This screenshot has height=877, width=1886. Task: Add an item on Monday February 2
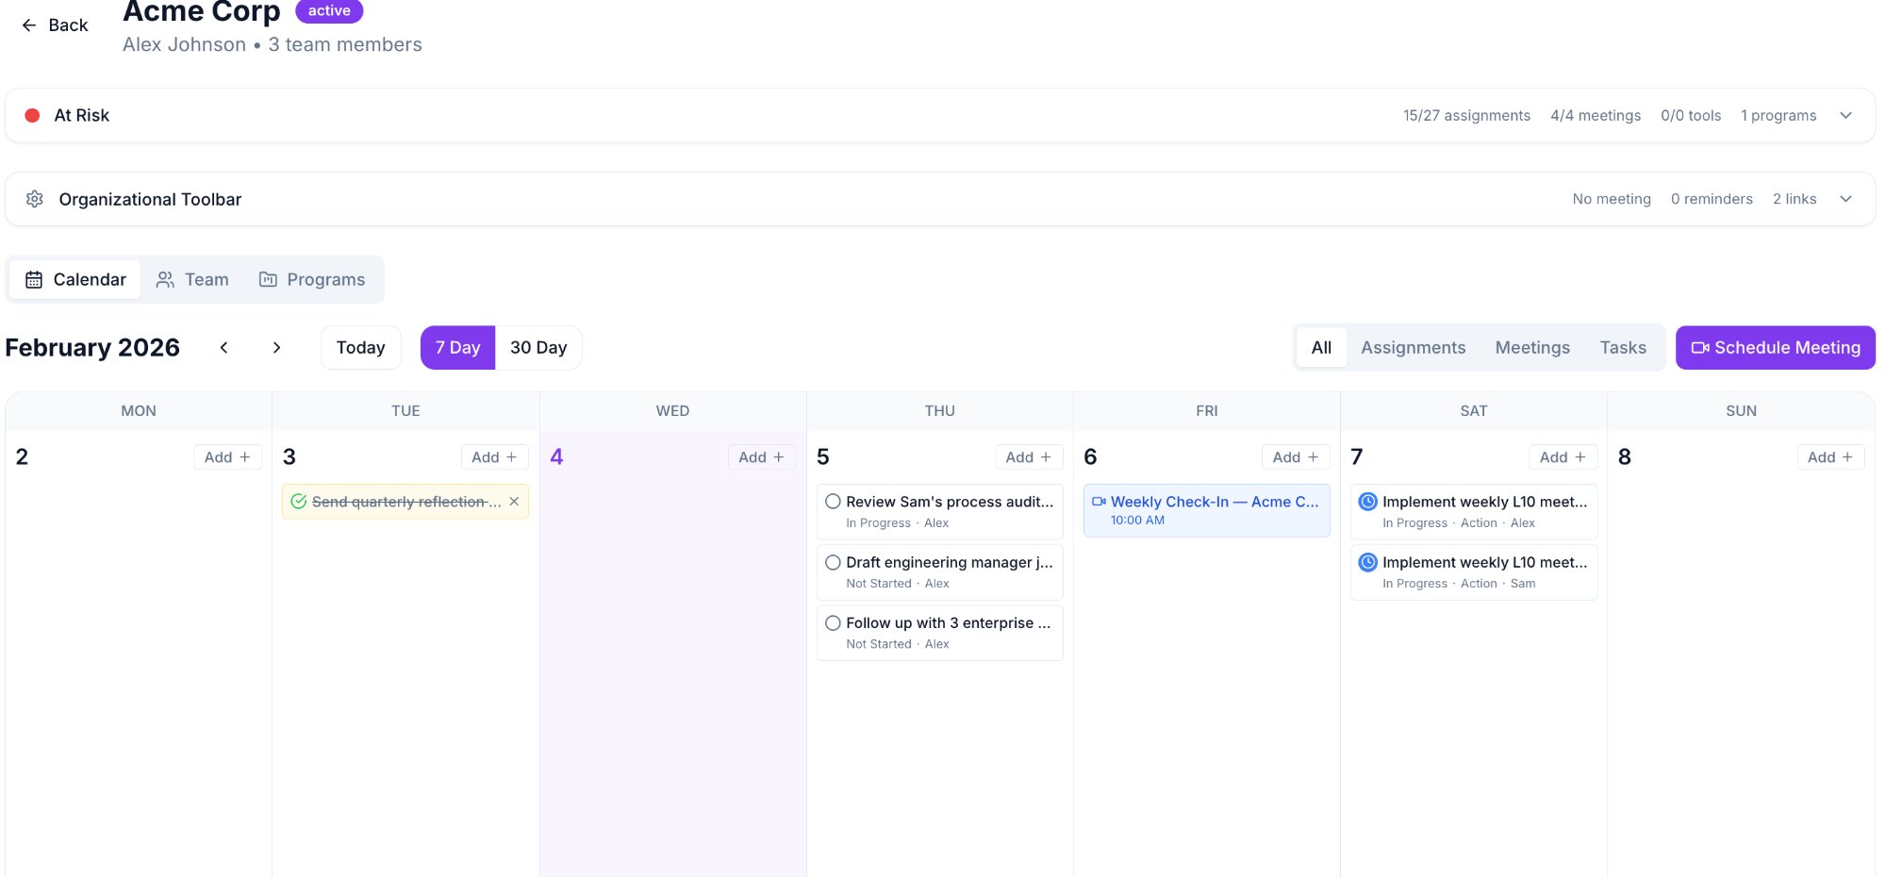[226, 456]
